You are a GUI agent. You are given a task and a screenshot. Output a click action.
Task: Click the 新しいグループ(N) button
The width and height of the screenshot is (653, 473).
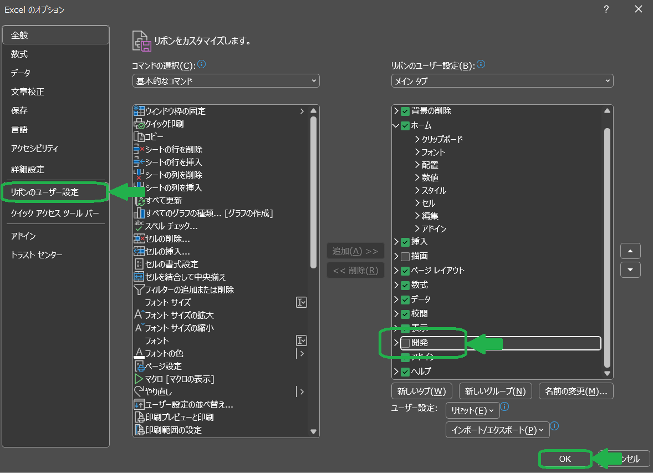tap(495, 391)
